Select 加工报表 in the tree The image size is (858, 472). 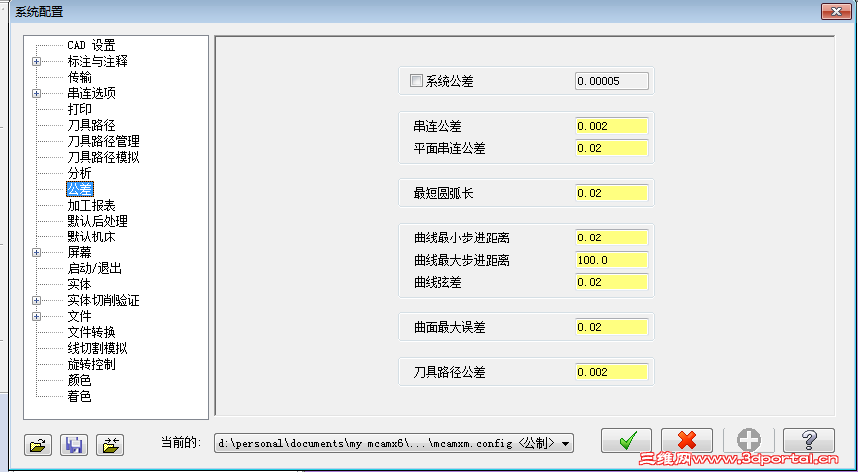click(x=91, y=205)
